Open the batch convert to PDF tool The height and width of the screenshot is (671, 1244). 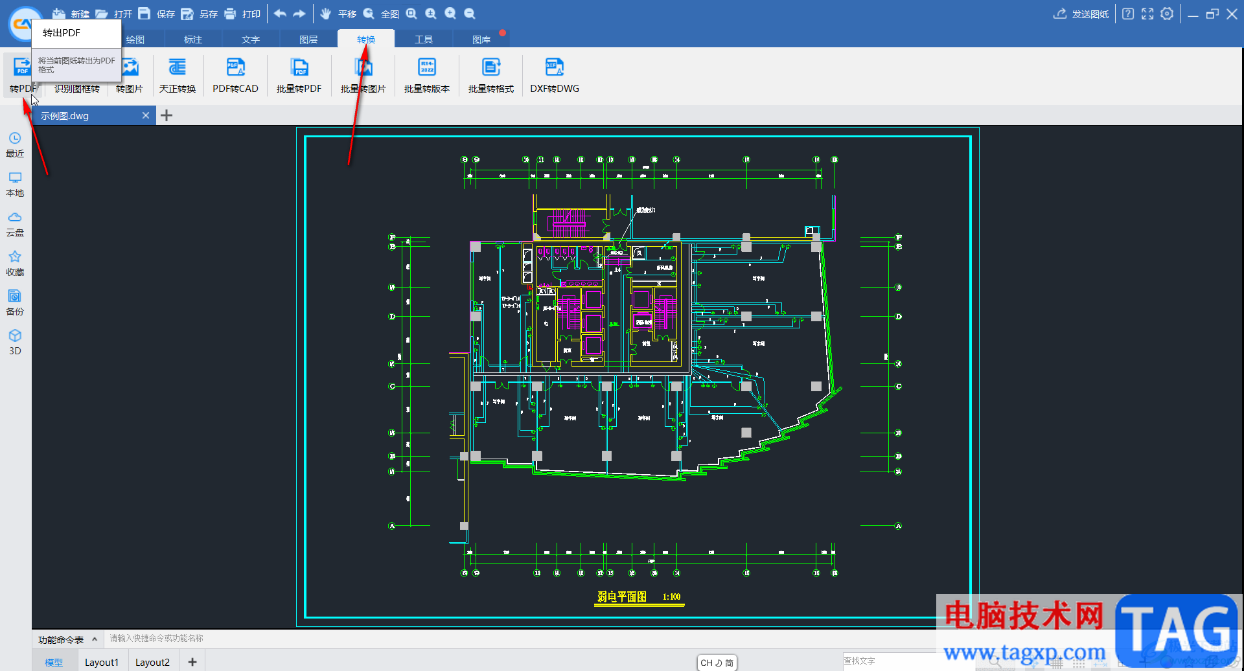click(299, 68)
